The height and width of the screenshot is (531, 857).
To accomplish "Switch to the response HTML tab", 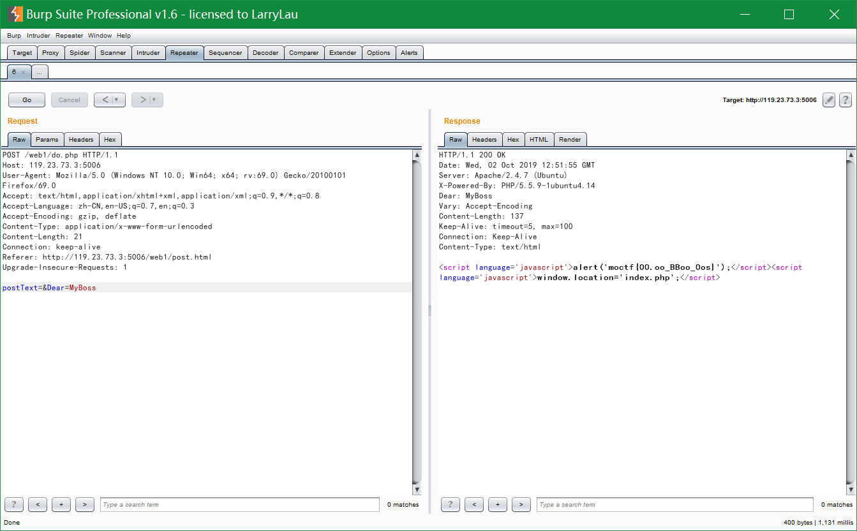I will [539, 139].
